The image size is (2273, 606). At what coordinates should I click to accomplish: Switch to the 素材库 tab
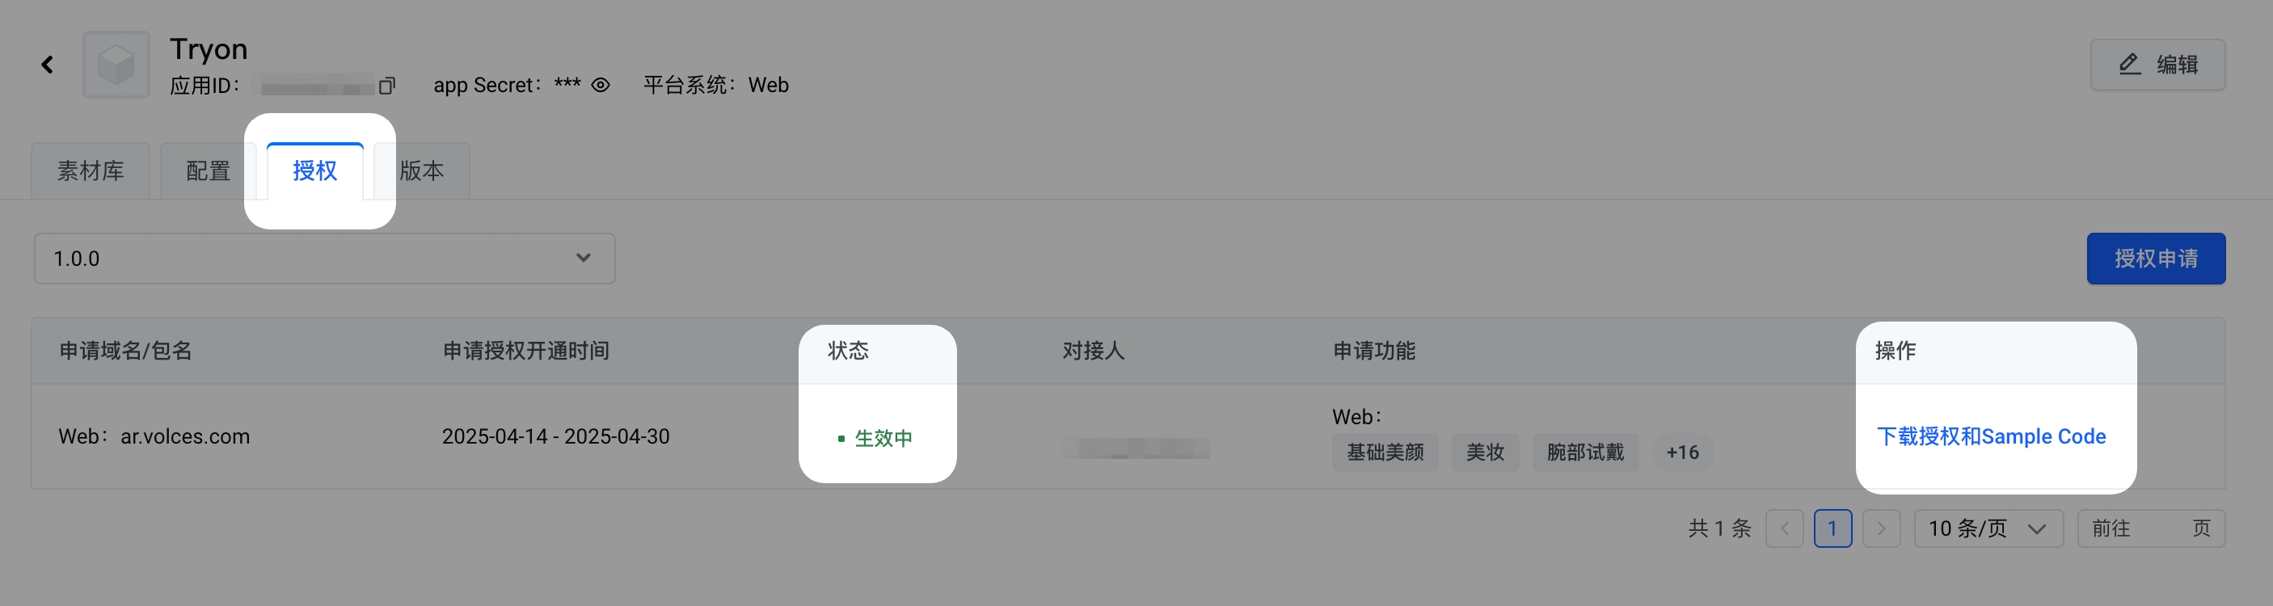pyautogui.click(x=91, y=170)
